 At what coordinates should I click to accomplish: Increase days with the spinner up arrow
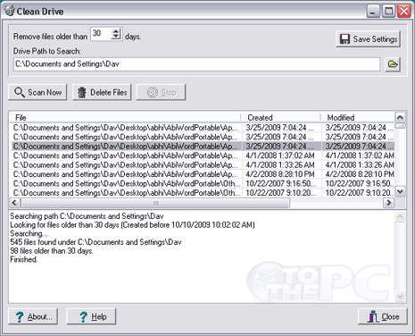(x=116, y=30)
